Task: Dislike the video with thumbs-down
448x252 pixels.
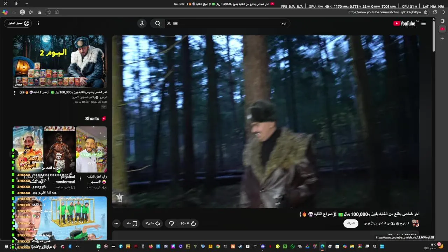Action: 171,223
